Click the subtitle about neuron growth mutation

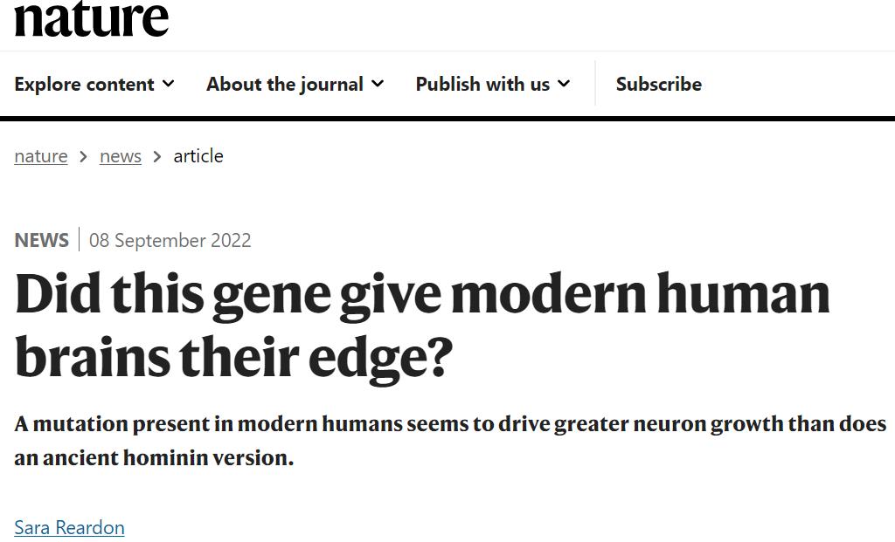point(450,440)
